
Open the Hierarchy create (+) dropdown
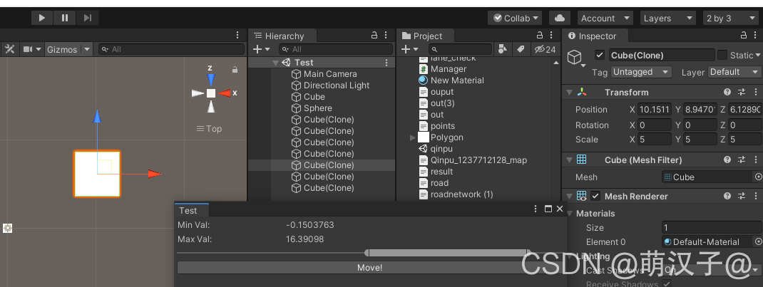(x=262, y=49)
